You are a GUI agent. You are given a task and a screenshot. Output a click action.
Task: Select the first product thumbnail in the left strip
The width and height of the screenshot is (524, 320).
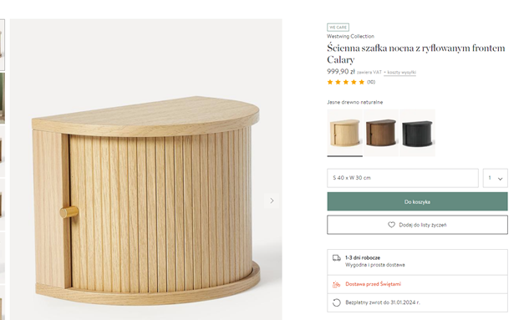(x=2, y=45)
